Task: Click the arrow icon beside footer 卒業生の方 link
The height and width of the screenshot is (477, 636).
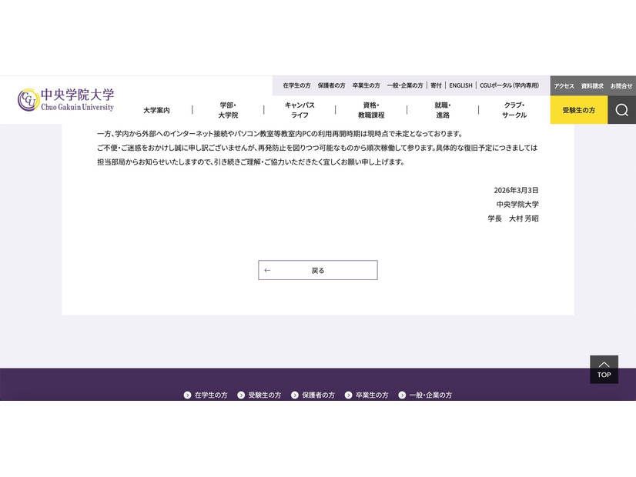Action: click(x=347, y=395)
